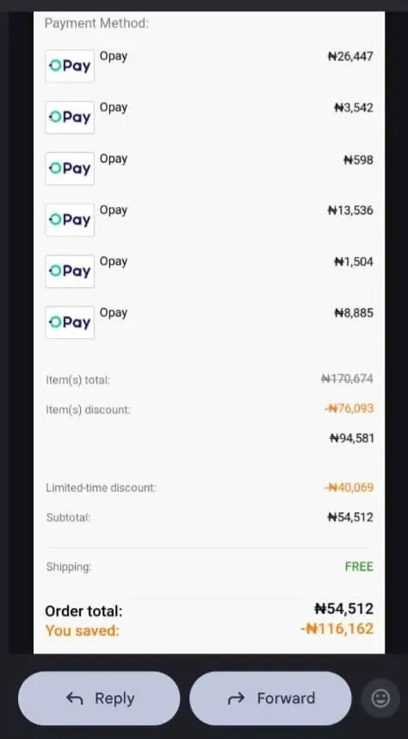Click the ₦94,581 discounted amount

click(x=352, y=438)
